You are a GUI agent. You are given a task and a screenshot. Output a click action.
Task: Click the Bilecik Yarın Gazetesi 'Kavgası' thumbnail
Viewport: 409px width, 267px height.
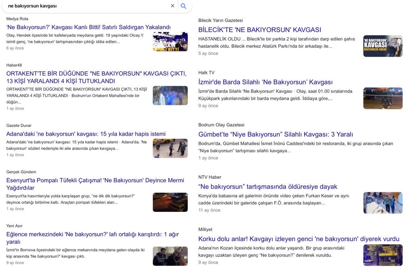(x=383, y=46)
